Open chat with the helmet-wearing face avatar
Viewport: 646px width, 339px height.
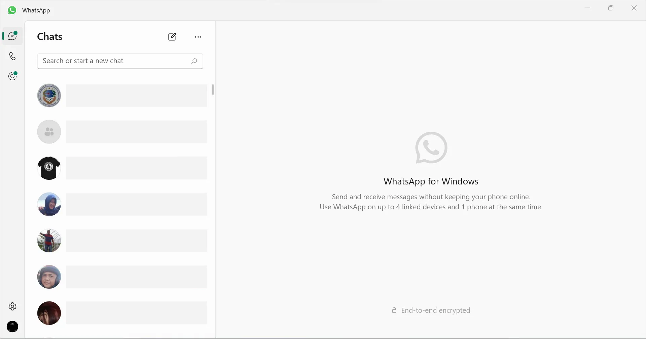pos(49,277)
